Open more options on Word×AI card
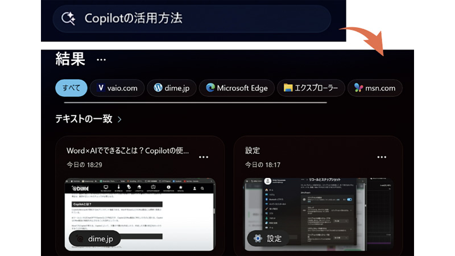This screenshot has width=455, height=256. pos(204,157)
